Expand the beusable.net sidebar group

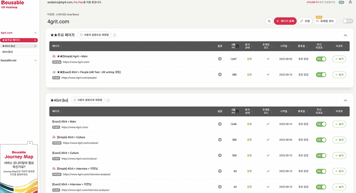pyautogui.click(x=35, y=60)
